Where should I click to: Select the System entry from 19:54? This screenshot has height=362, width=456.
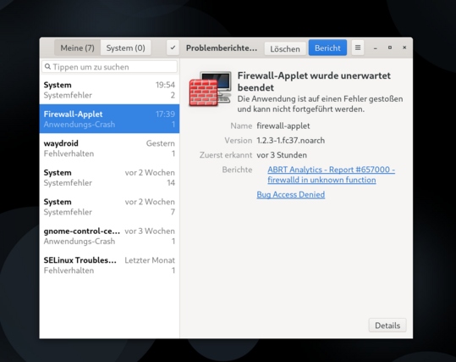pos(109,90)
